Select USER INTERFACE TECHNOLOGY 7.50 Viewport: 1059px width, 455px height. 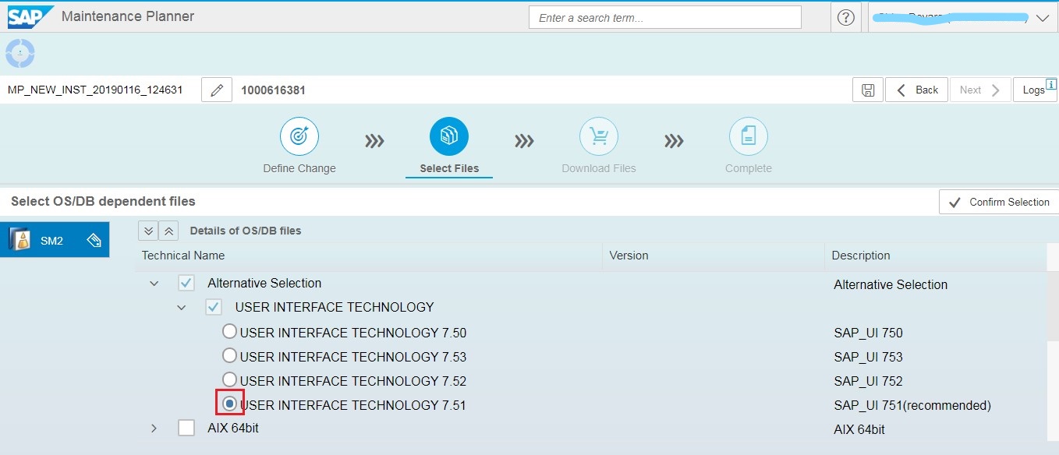[x=230, y=331]
